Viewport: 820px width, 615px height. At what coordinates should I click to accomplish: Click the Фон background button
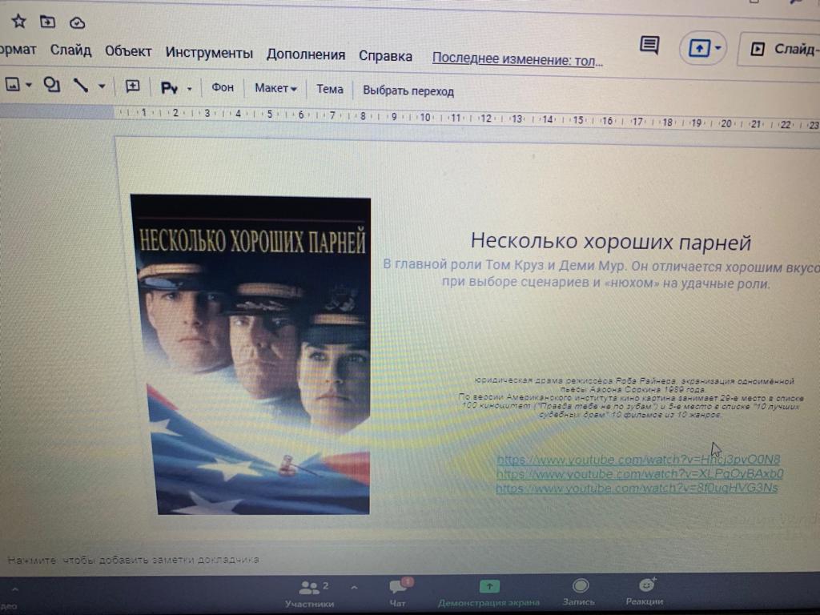pos(223,87)
